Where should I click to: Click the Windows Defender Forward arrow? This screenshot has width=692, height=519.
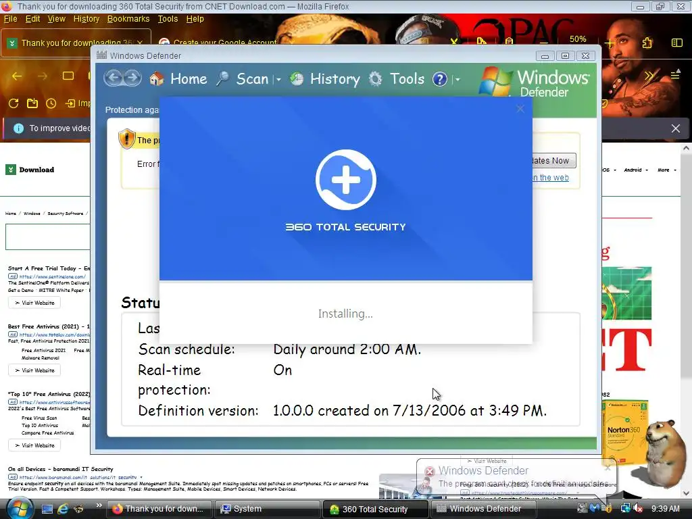coord(132,78)
